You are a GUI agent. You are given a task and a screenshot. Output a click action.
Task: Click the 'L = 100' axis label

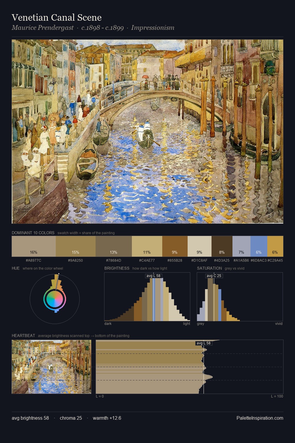277,396
